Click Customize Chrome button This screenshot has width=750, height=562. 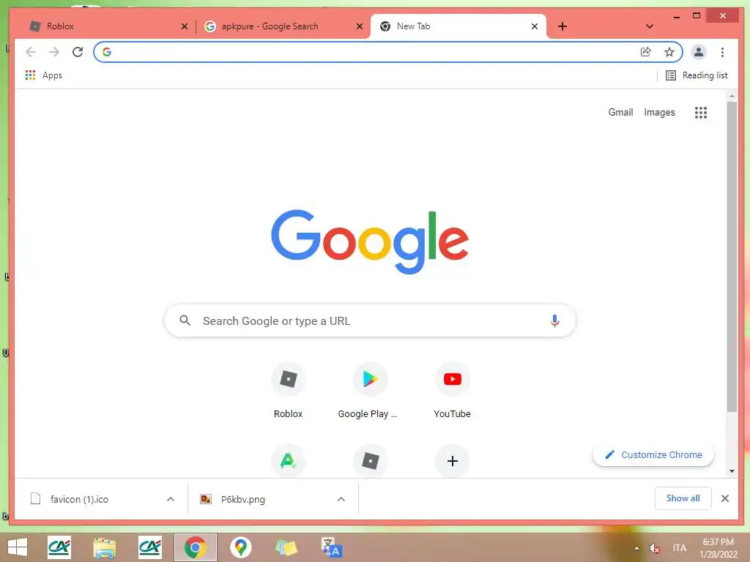pos(653,454)
